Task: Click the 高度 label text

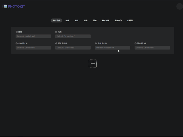Action: 60,32
